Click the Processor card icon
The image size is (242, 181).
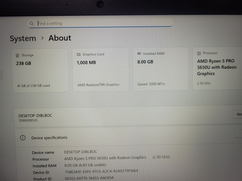[199, 54]
